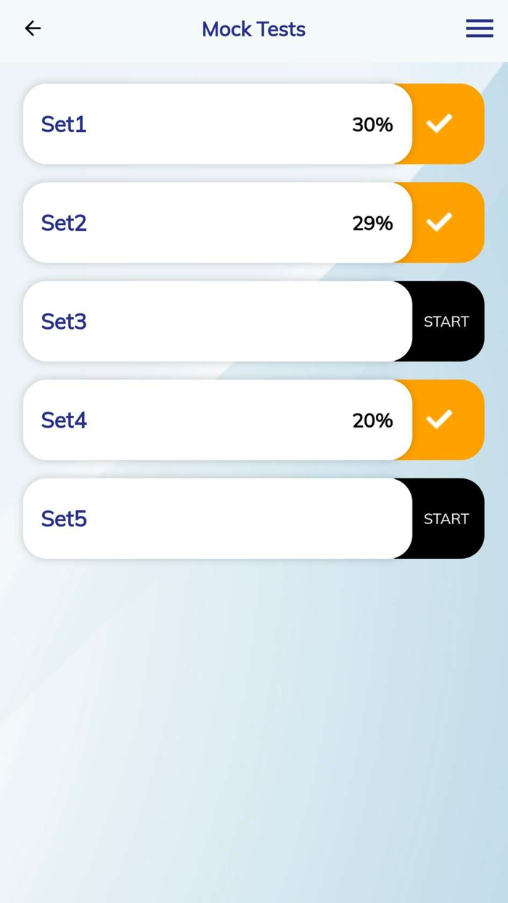Select the 30% score on Set1
The width and height of the screenshot is (508, 903).
pyautogui.click(x=372, y=124)
